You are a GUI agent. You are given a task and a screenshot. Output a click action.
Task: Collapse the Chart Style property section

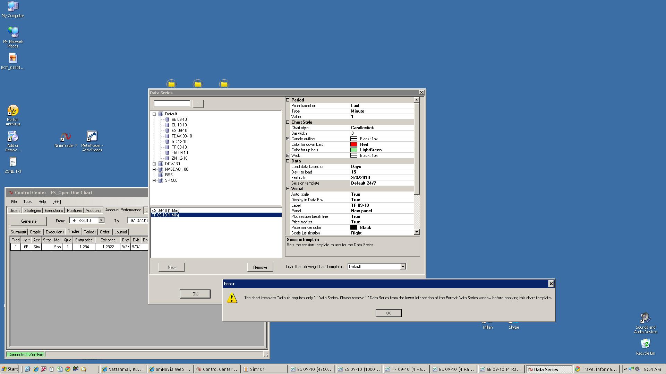pos(288,122)
